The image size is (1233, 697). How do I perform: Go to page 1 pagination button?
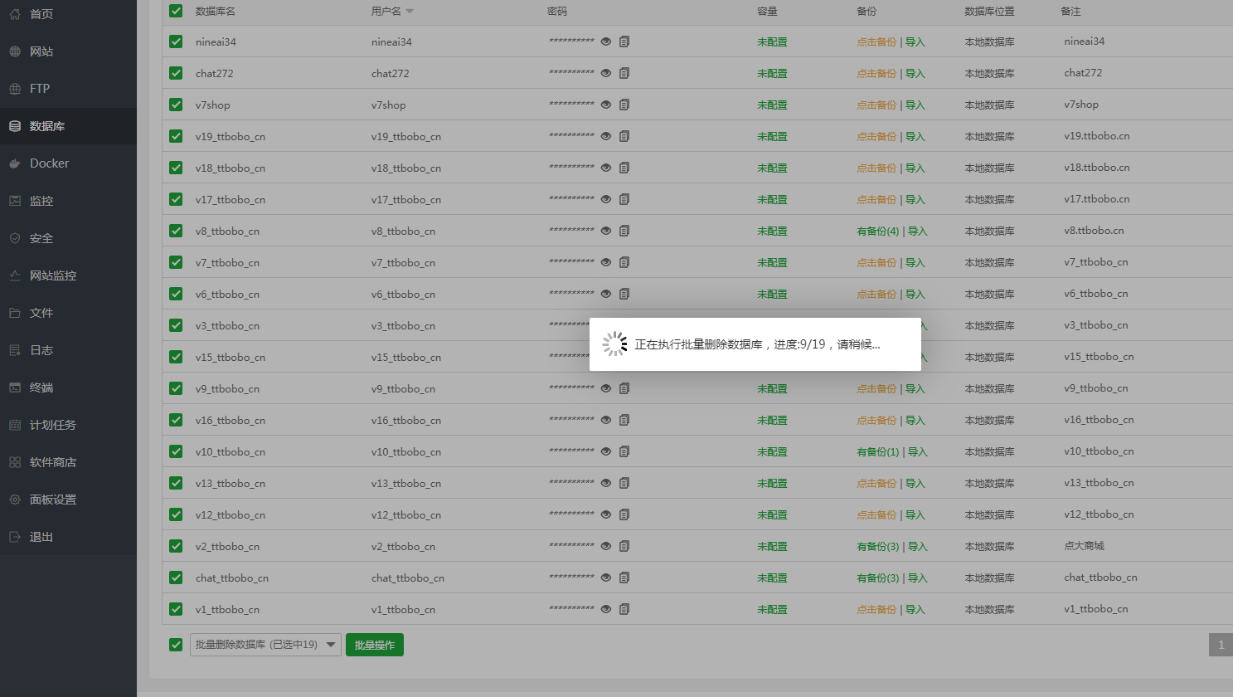[x=1221, y=645]
